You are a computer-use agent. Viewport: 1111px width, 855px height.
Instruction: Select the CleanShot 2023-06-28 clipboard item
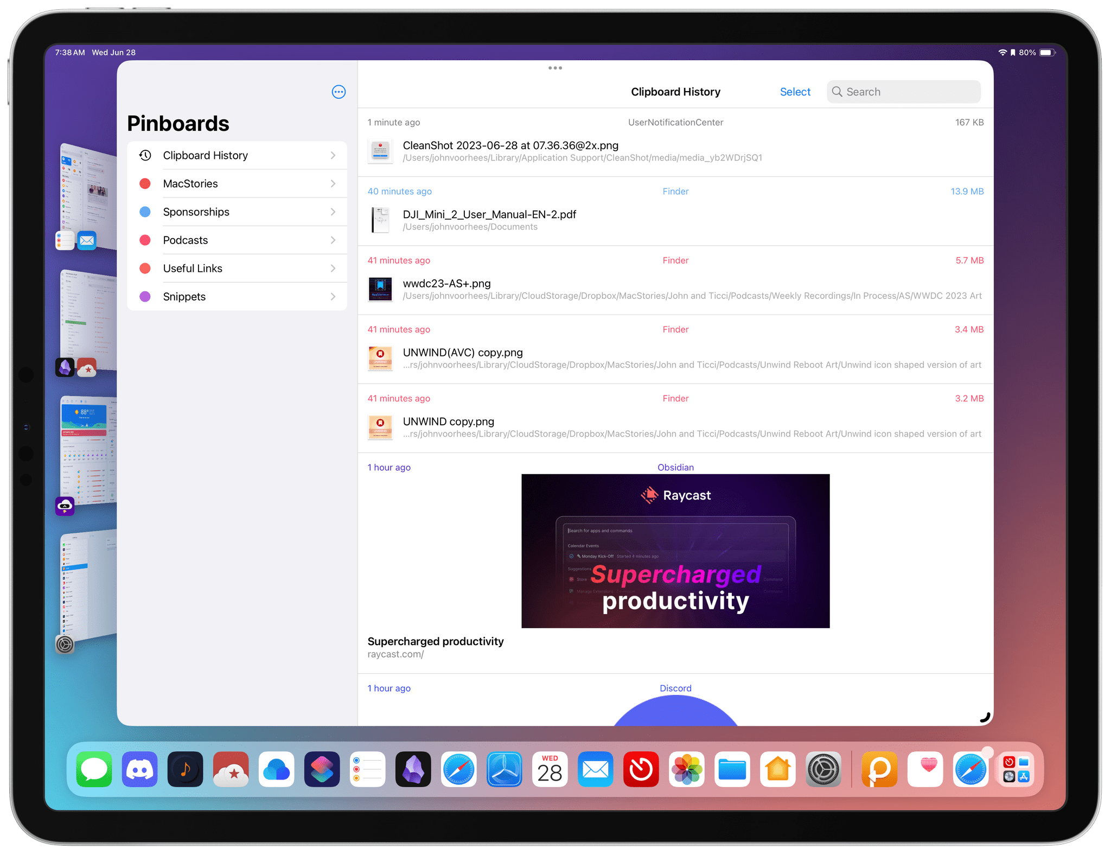675,142
